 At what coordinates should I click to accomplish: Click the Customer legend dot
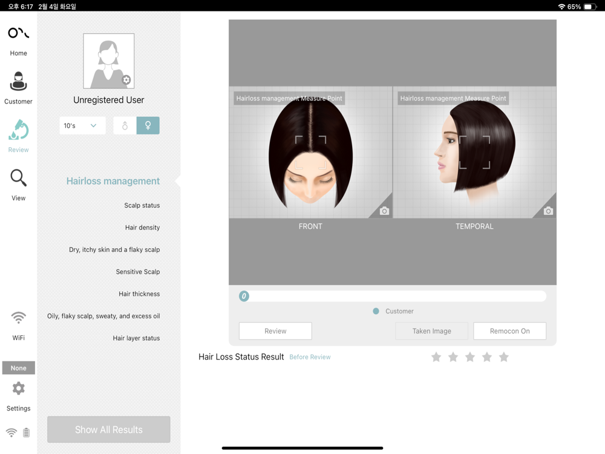point(376,311)
